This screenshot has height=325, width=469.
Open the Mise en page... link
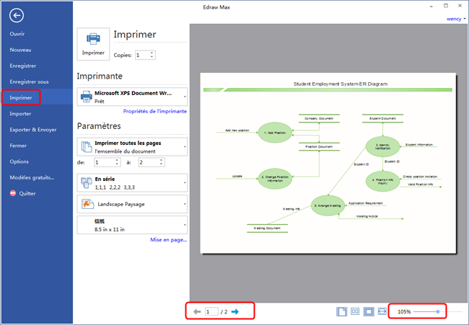168,239
